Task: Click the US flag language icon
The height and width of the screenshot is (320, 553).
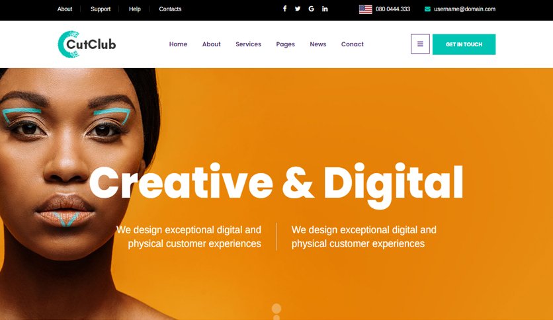Action: (365, 9)
